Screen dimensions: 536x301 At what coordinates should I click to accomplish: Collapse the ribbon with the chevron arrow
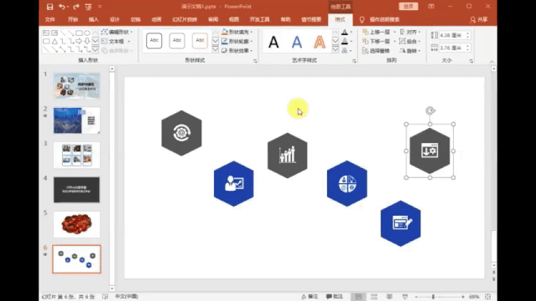click(492, 61)
